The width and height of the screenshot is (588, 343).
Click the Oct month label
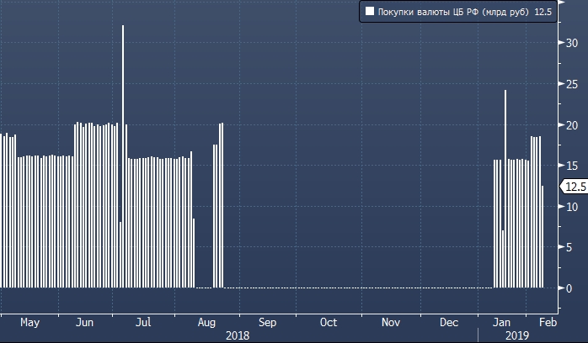pos(328,322)
